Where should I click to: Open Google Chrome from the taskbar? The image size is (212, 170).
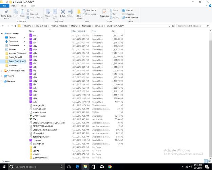click(110, 167)
